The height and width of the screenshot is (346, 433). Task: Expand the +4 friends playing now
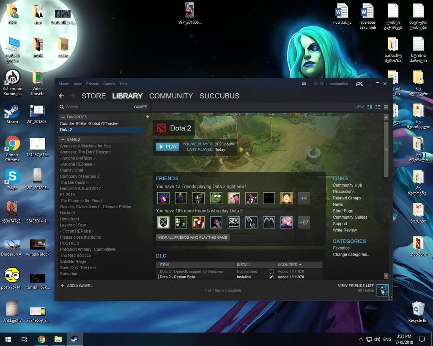(x=304, y=198)
